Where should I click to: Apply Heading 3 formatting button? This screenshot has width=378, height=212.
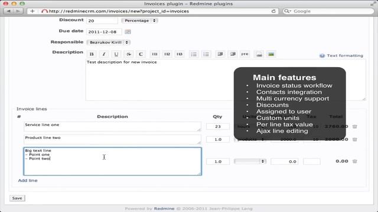(x=180, y=54)
